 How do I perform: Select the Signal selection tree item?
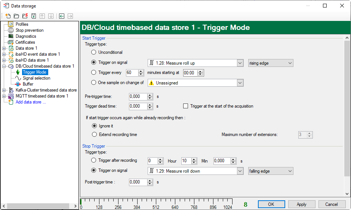coord(37,78)
